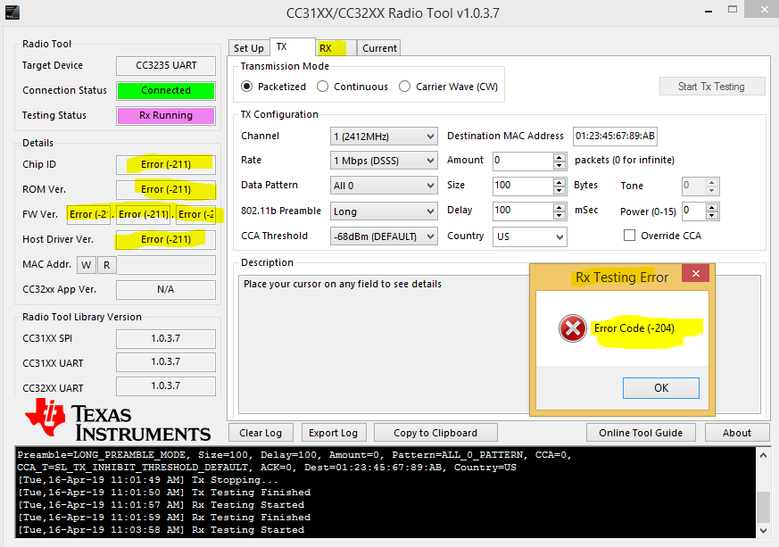Click the Rx Running status indicator

166,115
